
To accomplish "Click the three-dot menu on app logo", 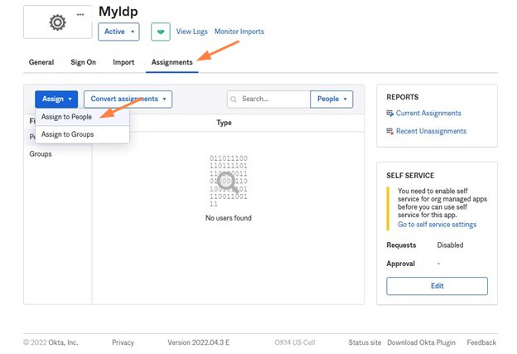I will click(80, 15).
